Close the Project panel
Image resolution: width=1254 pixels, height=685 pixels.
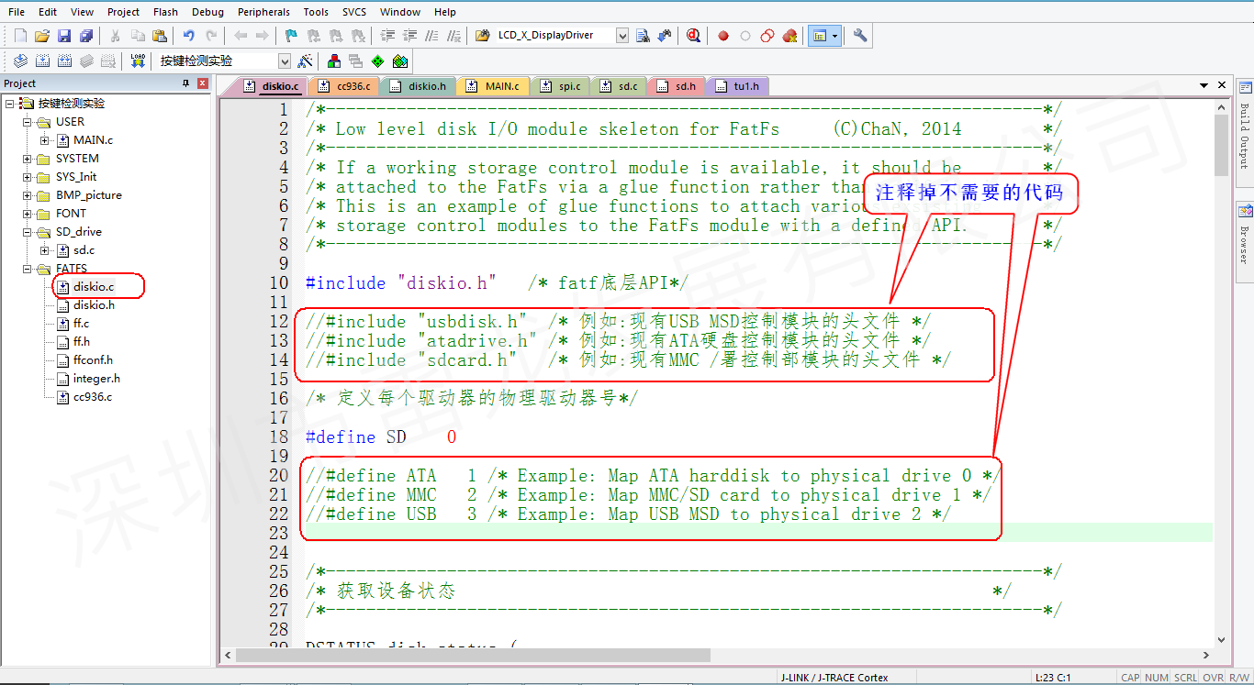(x=203, y=83)
